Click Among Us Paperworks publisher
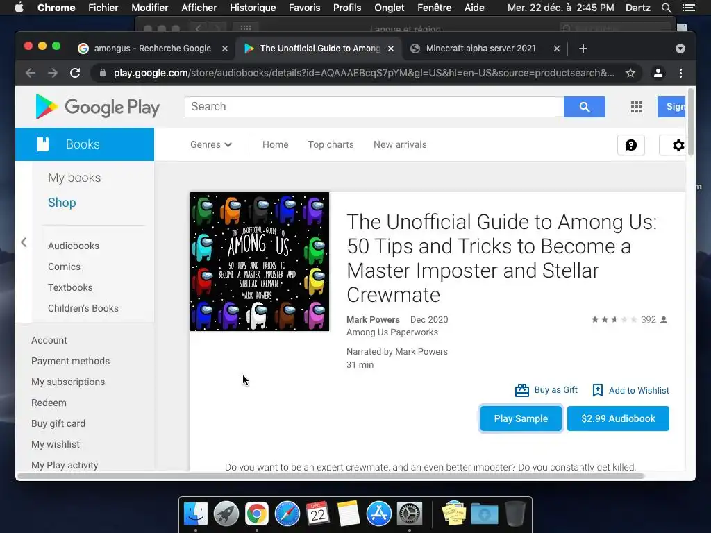 (x=392, y=332)
